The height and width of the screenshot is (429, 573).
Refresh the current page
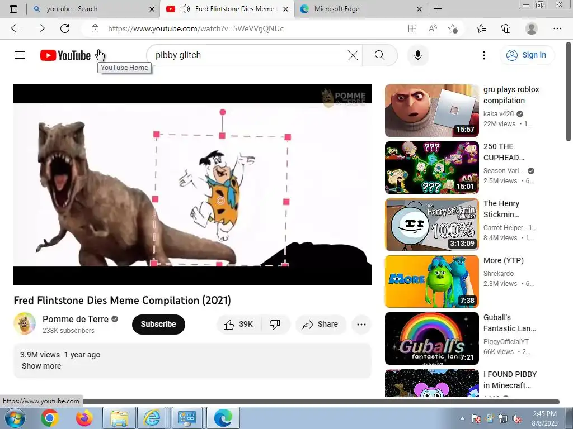65,28
